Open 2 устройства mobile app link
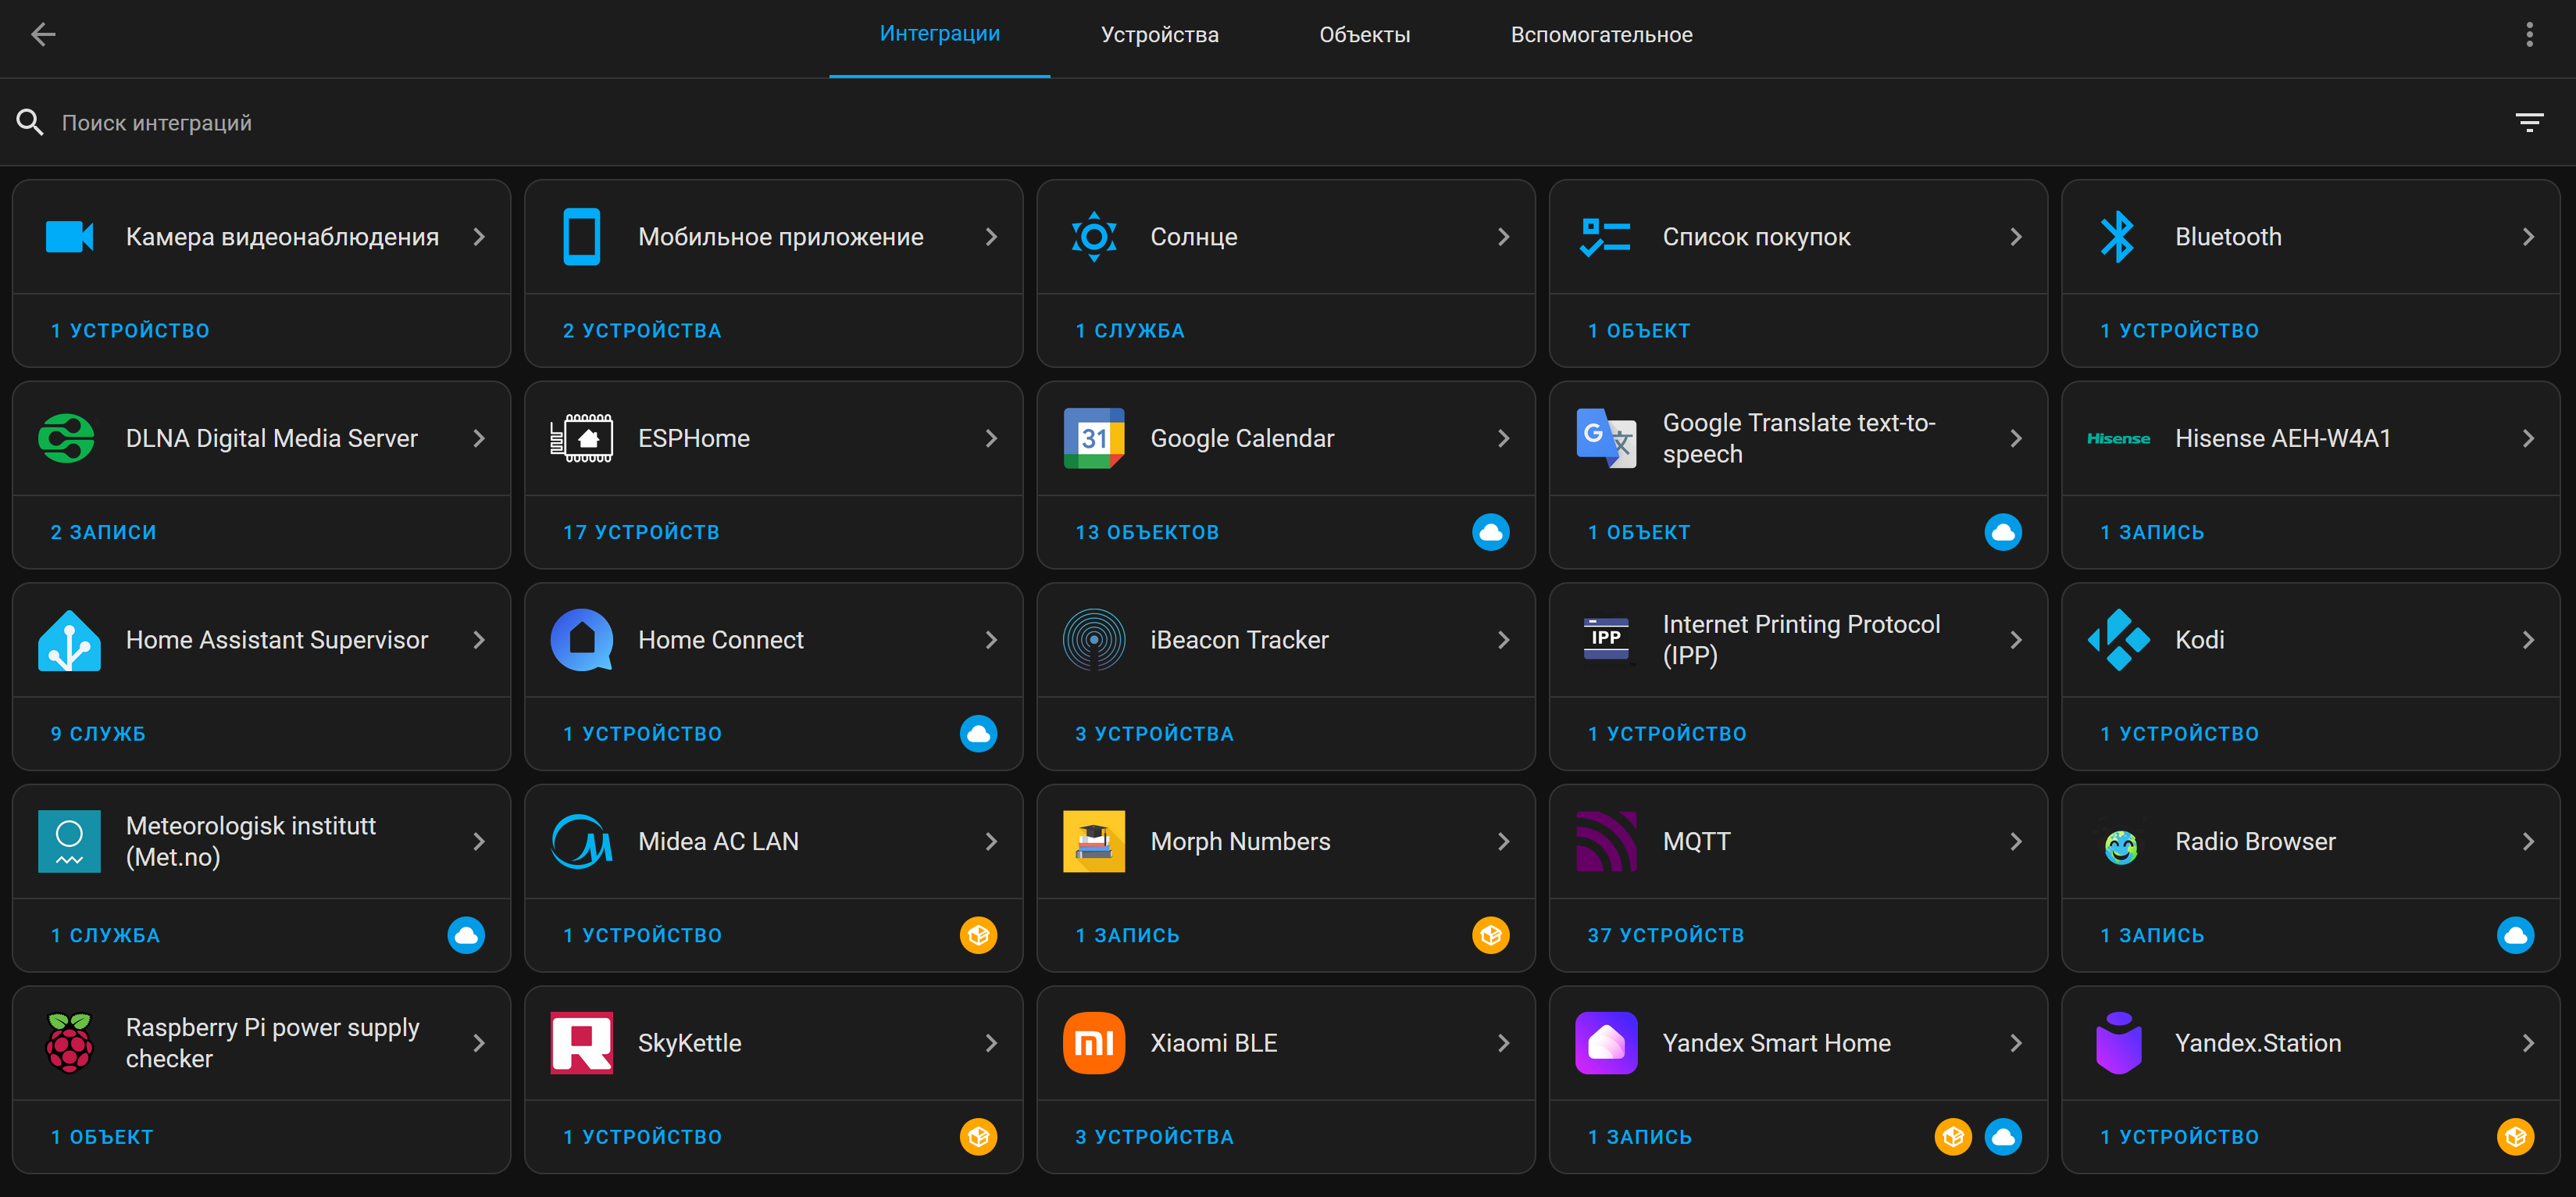The image size is (2576, 1197). coord(641,331)
